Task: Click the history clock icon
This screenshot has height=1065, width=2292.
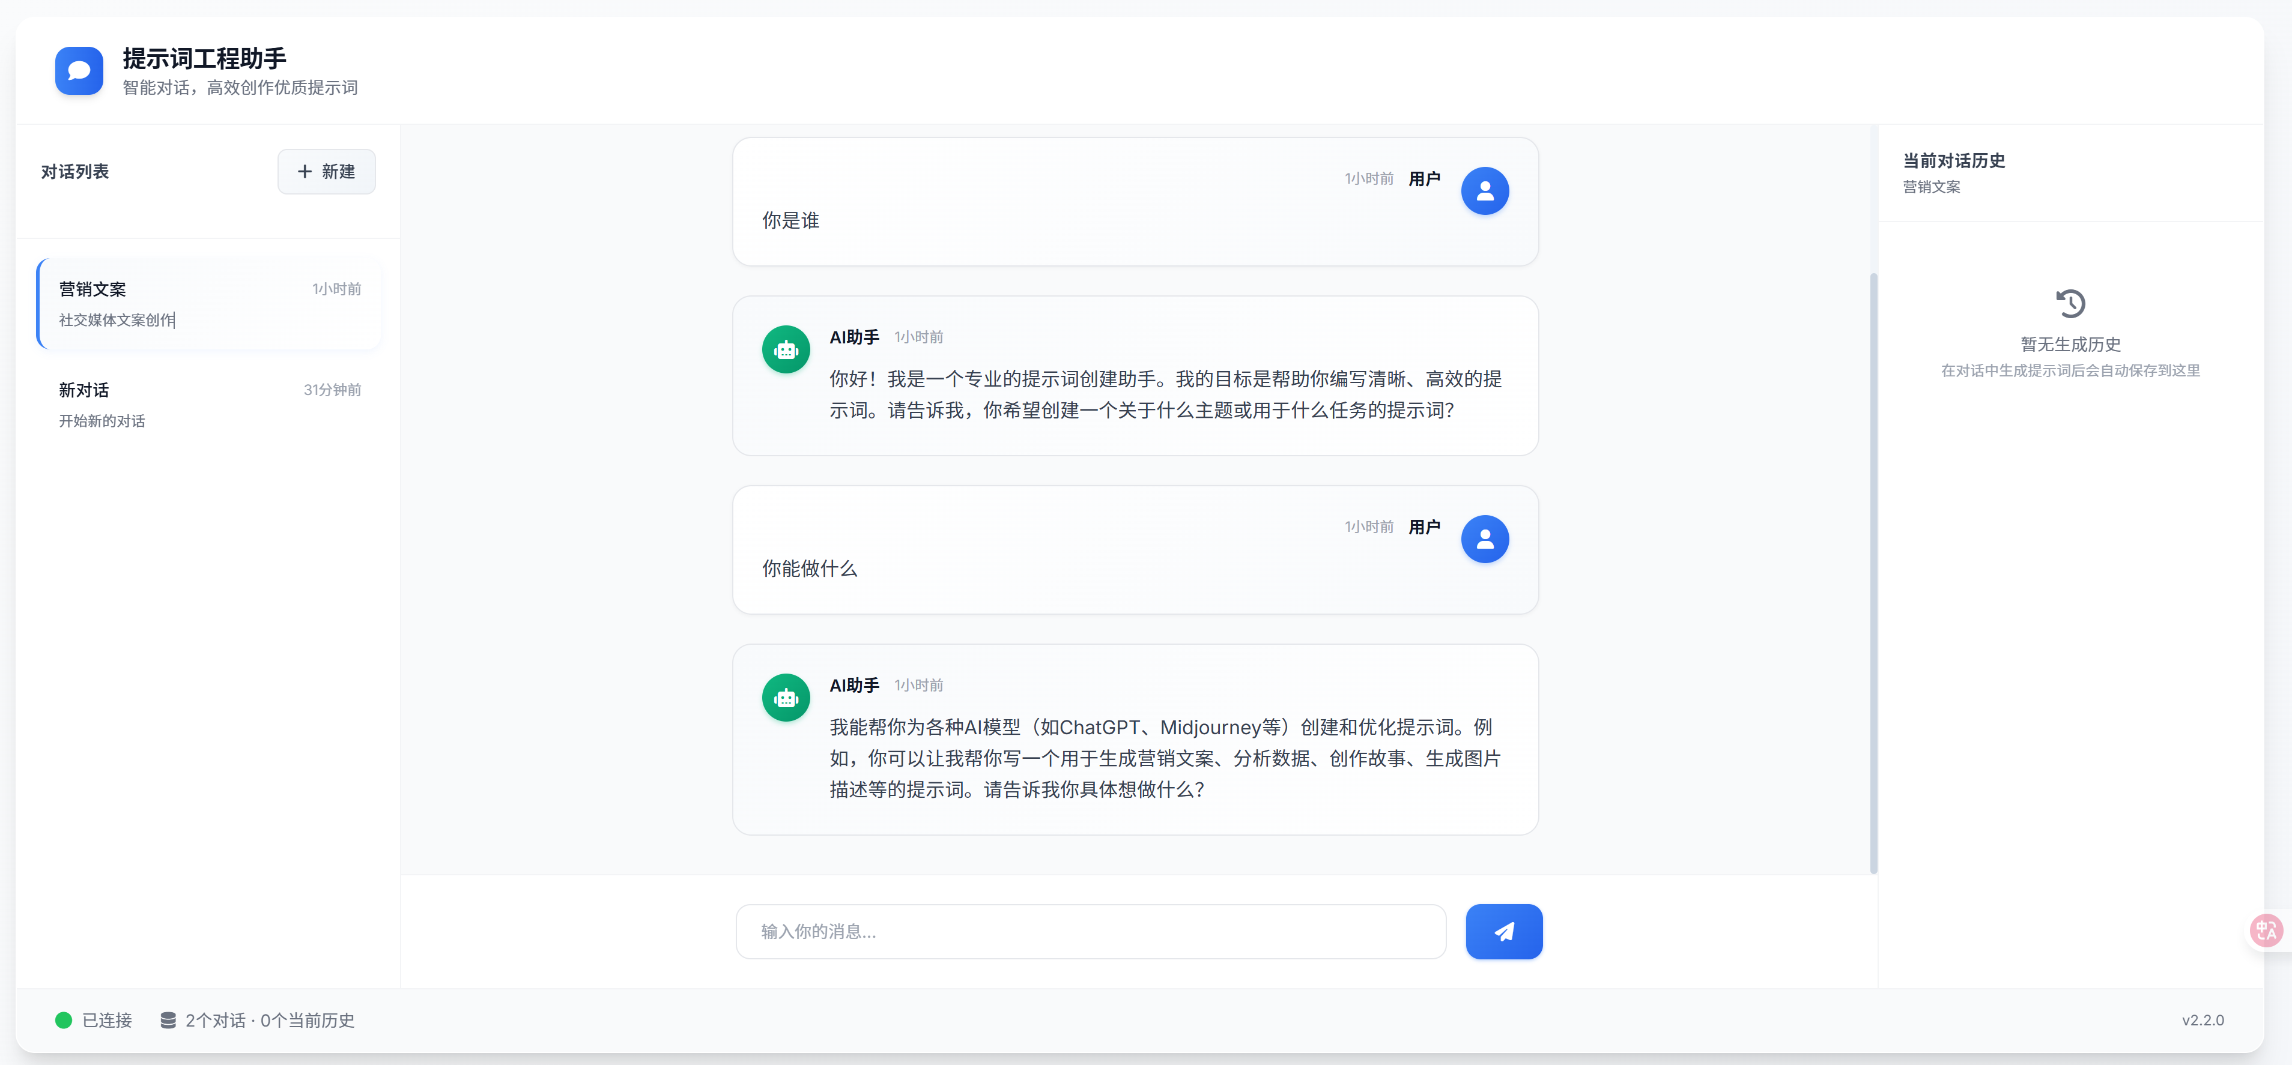Action: point(2070,304)
